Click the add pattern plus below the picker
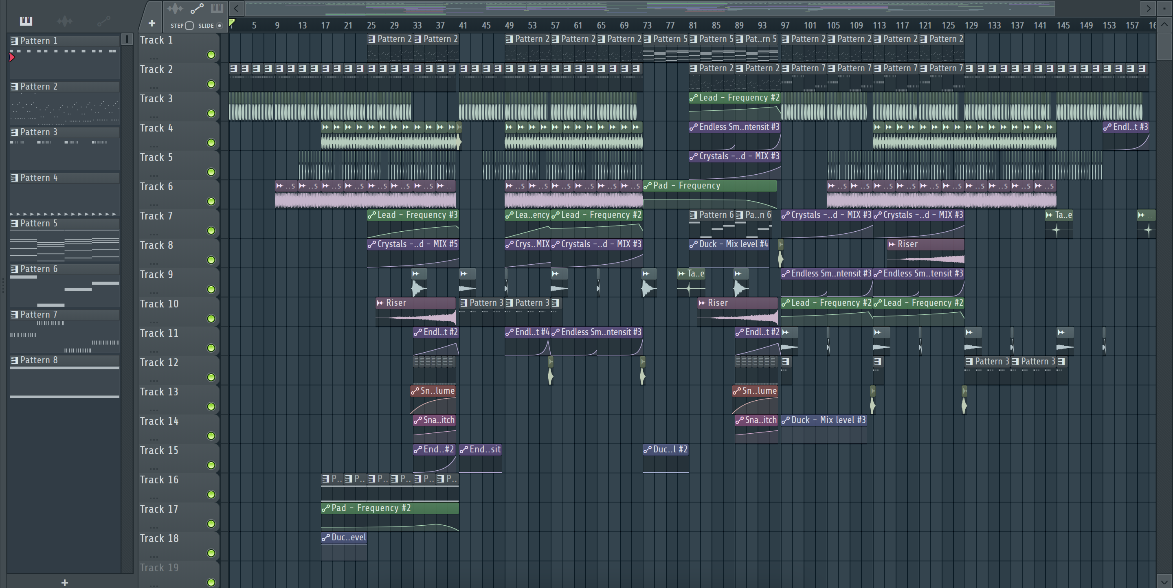This screenshot has height=588, width=1173. tap(65, 582)
